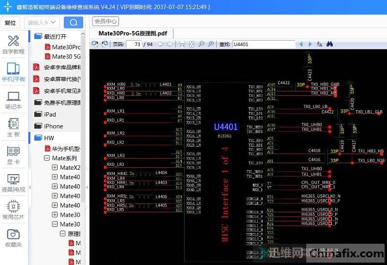Viewport: 387px width, 265px height.
Task: Select the 常用芯片 common chips category
Action: pos(13,211)
